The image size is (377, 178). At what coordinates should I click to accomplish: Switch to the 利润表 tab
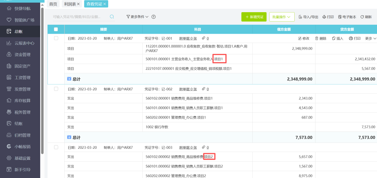pos(70,4)
